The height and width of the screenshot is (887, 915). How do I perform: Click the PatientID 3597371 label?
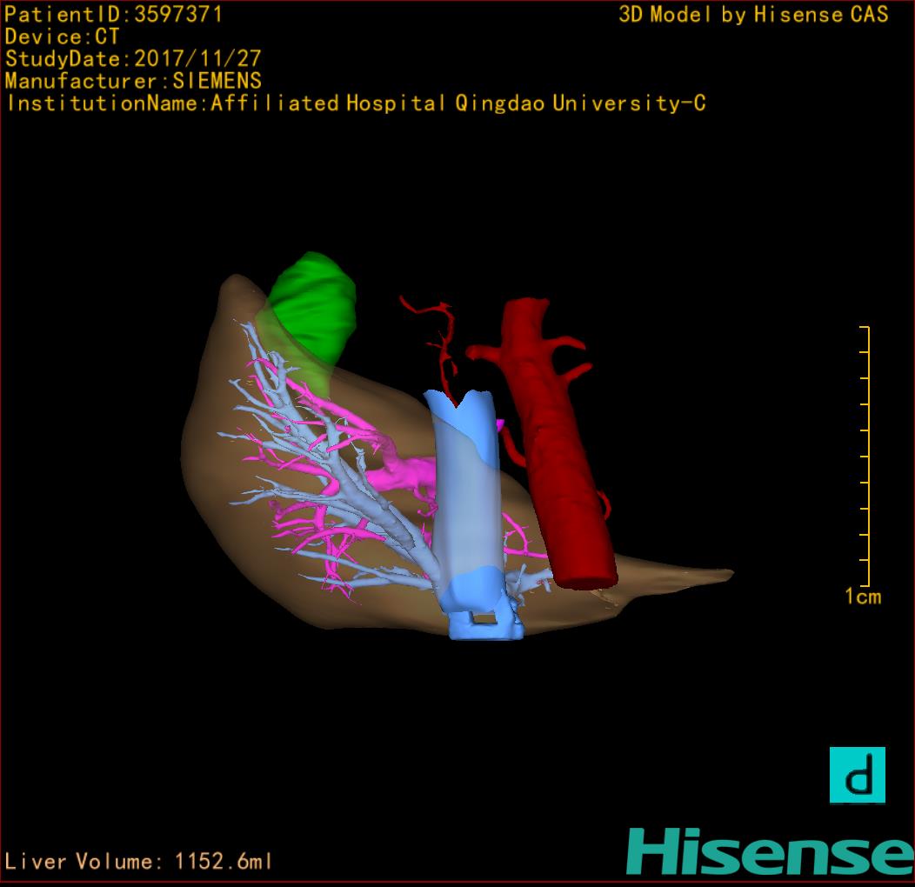point(114,15)
